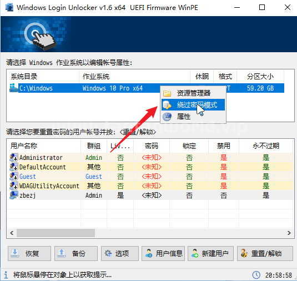Viewport: 297px width, 281px height.
Task: Click the clock icon in status bar
Action: click(x=256, y=275)
